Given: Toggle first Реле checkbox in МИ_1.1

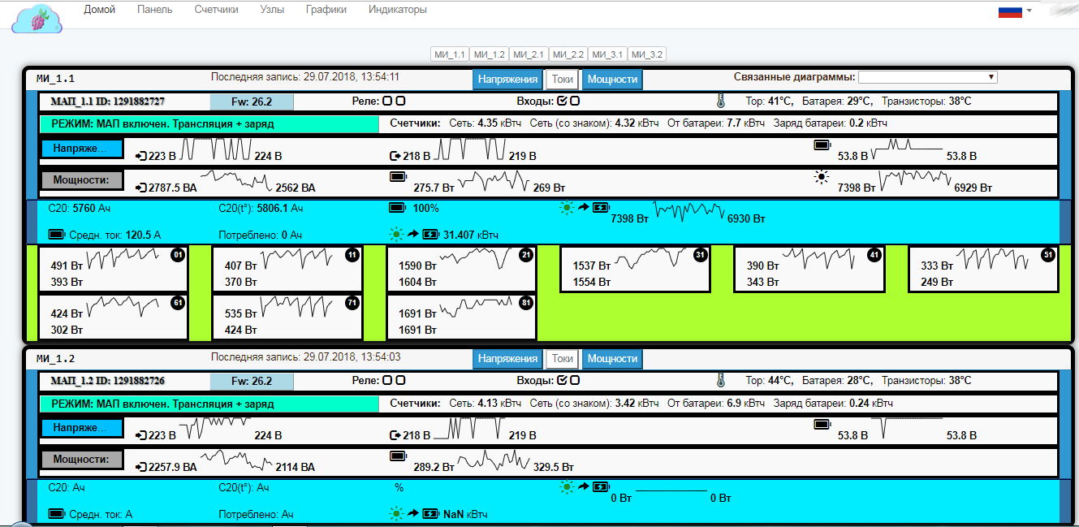Looking at the screenshot, I should pos(387,102).
